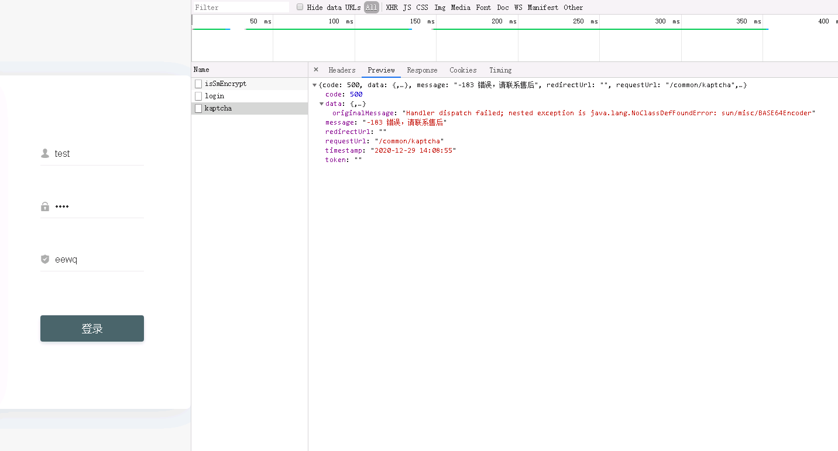Select the All filter type
This screenshot has height=451, width=838.
(371, 8)
